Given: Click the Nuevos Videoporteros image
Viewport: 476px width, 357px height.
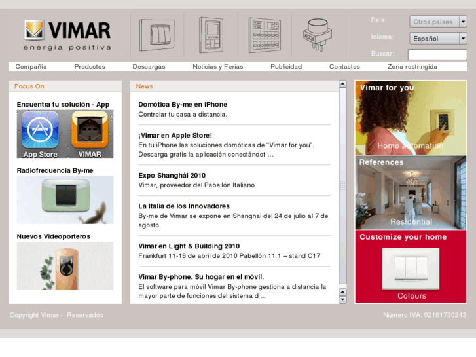Looking at the screenshot, I should pyautogui.click(x=65, y=266).
